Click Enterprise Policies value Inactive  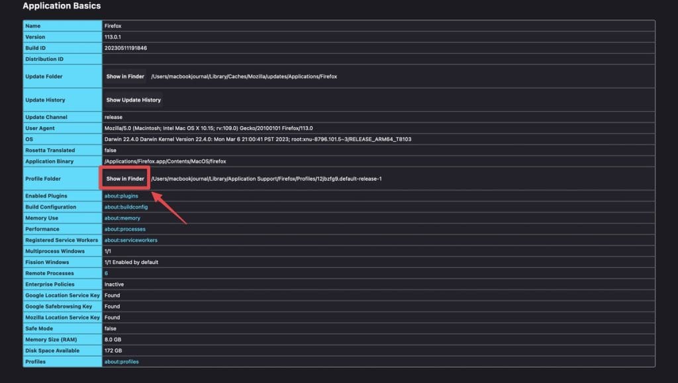114,284
